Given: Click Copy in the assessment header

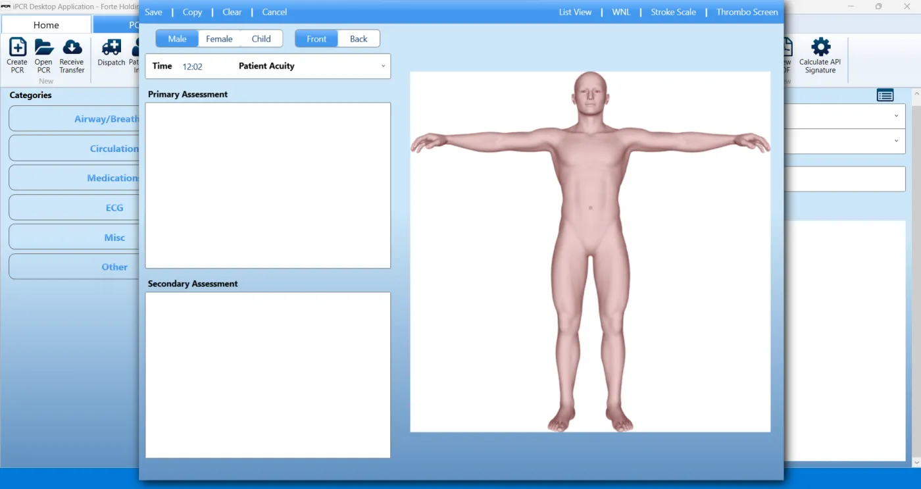Looking at the screenshot, I should pyautogui.click(x=192, y=12).
